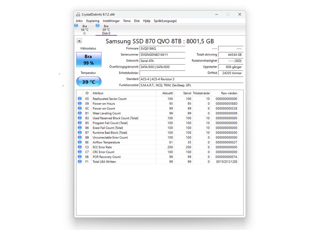Open the Tema menu
Screen dimensions: 321x230
coord(127,21)
